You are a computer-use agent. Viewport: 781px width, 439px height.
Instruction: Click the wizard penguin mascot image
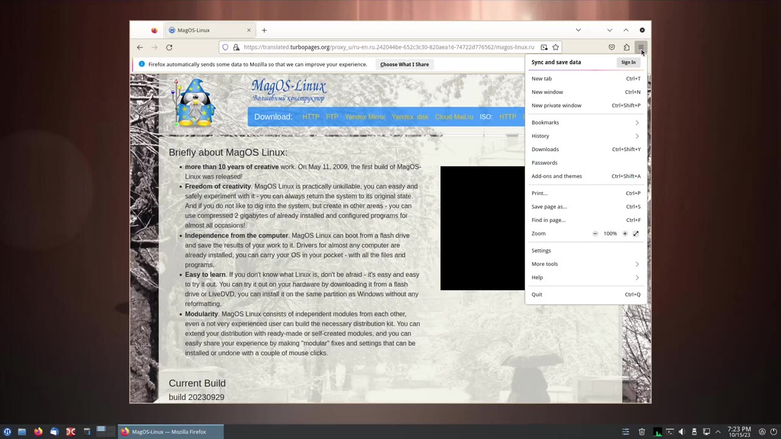click(194, 102)
